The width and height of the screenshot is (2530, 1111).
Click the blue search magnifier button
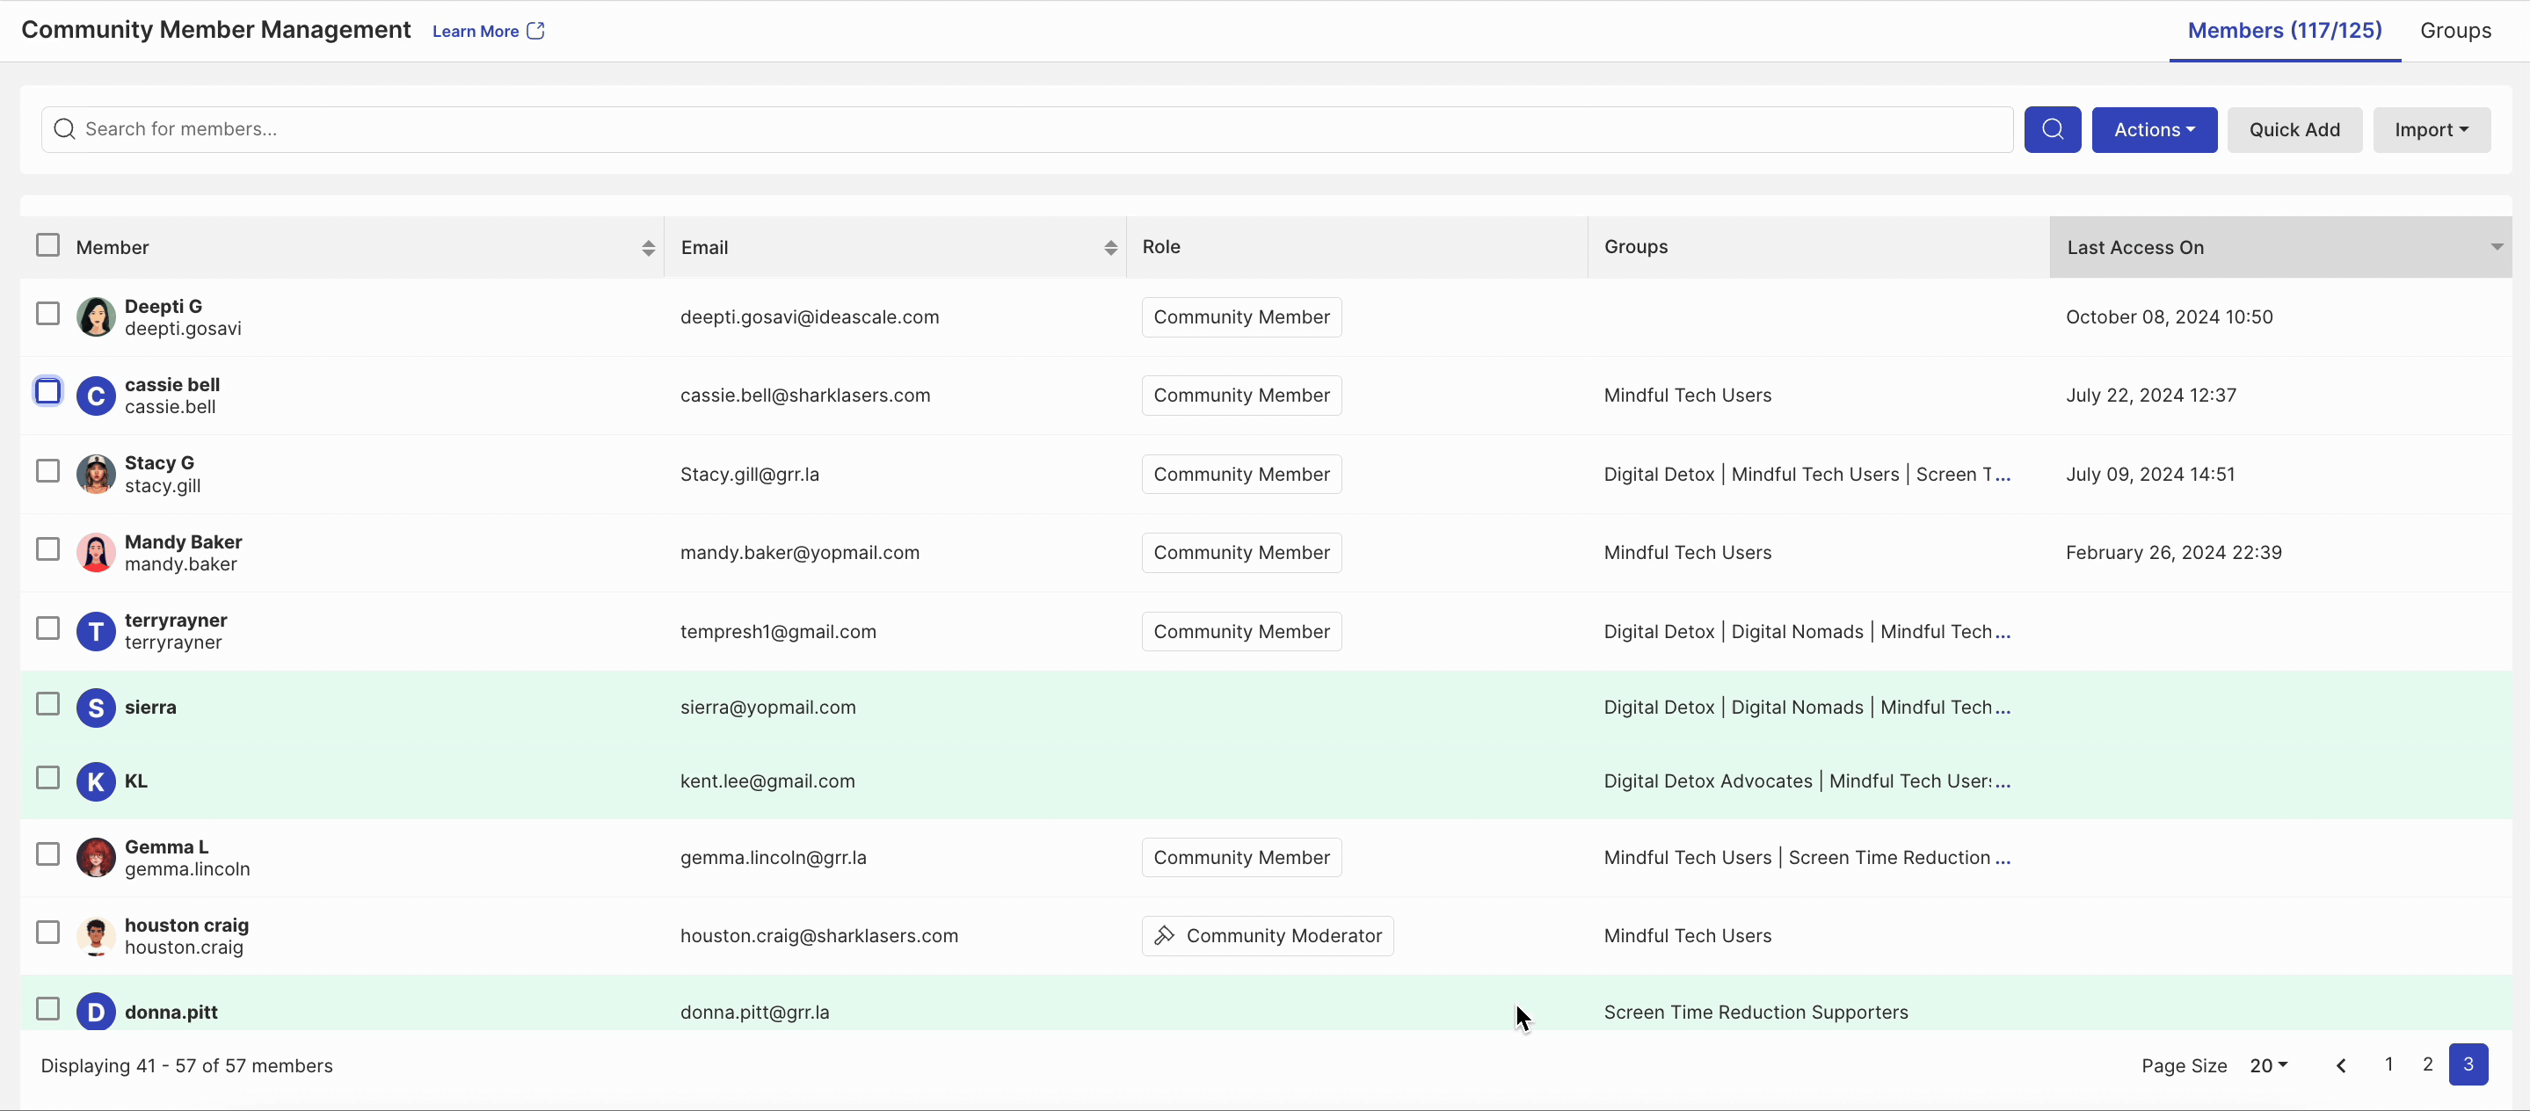tap(2052, 130)
